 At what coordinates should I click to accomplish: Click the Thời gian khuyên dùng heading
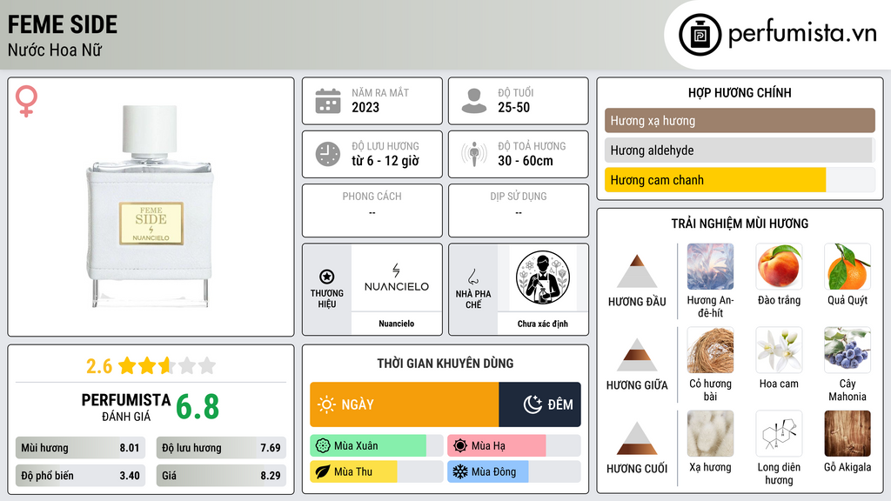point(445,364)
